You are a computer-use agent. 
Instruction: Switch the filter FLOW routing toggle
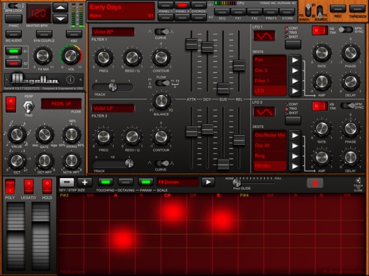click(x=162, y=83)
